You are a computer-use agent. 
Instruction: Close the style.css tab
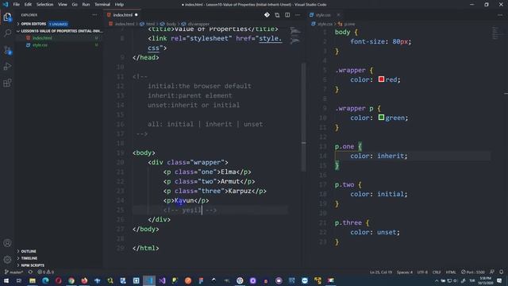[338, 15]
